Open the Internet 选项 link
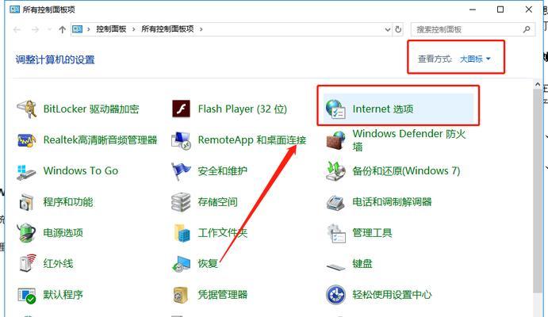 coord(383,109)
